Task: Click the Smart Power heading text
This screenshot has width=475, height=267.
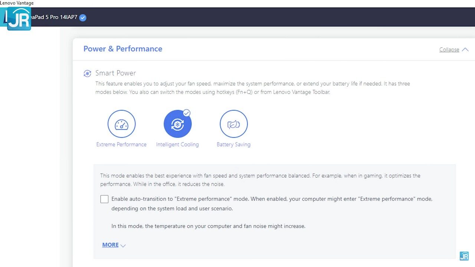Action: coord(115,73)
